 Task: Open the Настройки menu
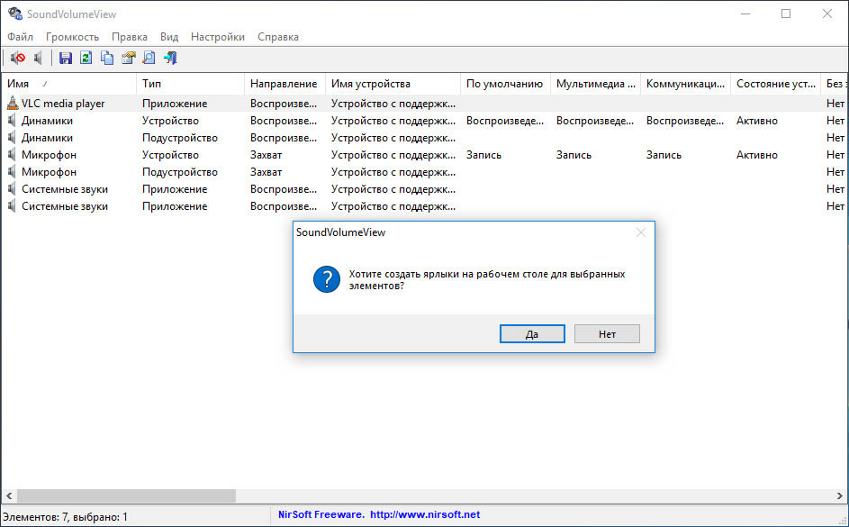[x=218, y=37]
